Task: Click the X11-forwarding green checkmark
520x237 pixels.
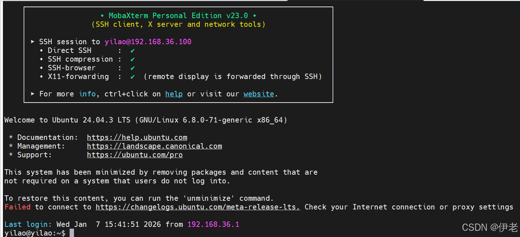Action: (133, 77)
